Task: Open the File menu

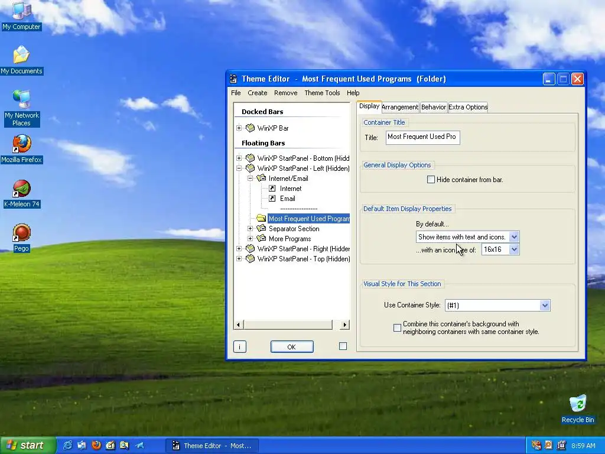Action: (x=236, y=93)
